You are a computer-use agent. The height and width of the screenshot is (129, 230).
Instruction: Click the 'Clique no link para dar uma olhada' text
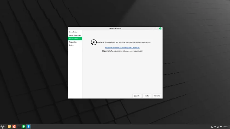tap(122, 51)
